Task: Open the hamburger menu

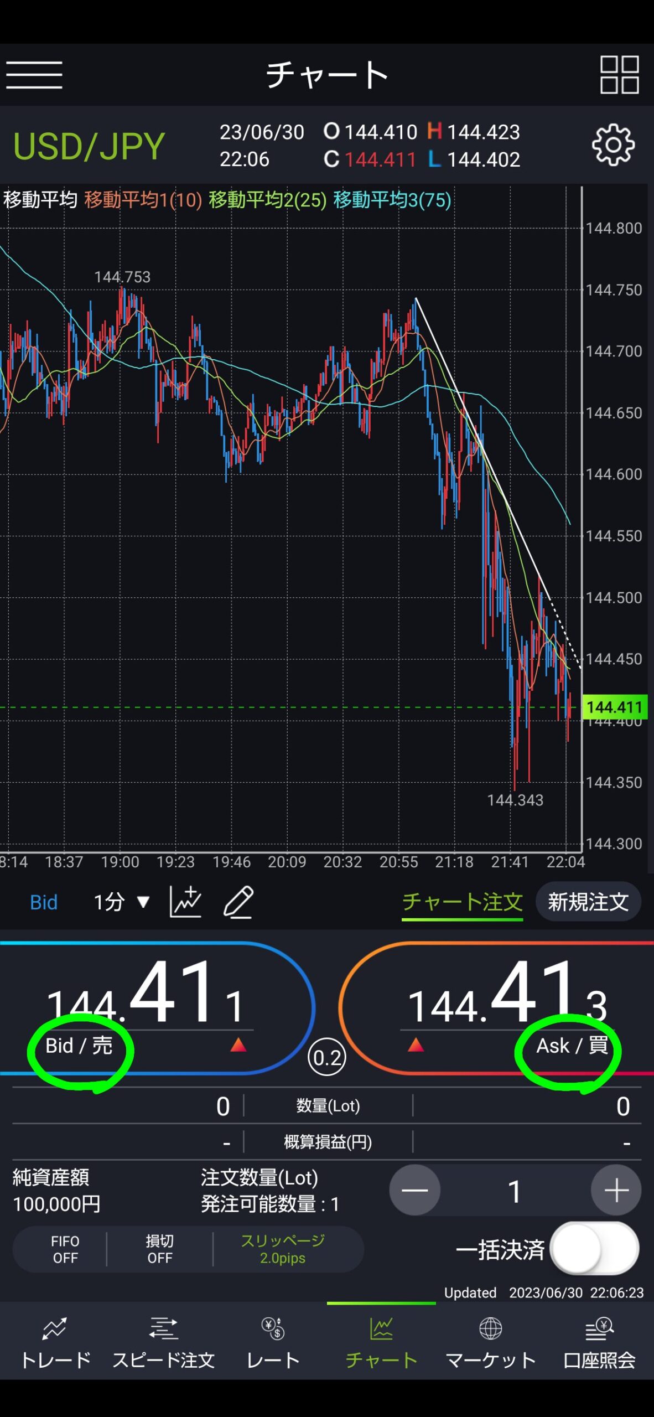Action: point(34,75)
